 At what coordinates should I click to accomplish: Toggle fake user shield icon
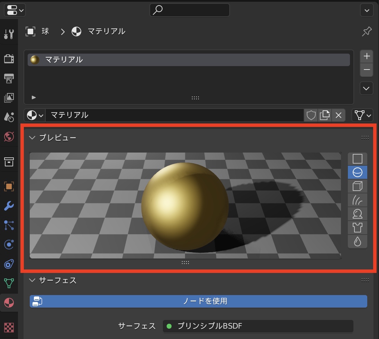click(311, 115)
